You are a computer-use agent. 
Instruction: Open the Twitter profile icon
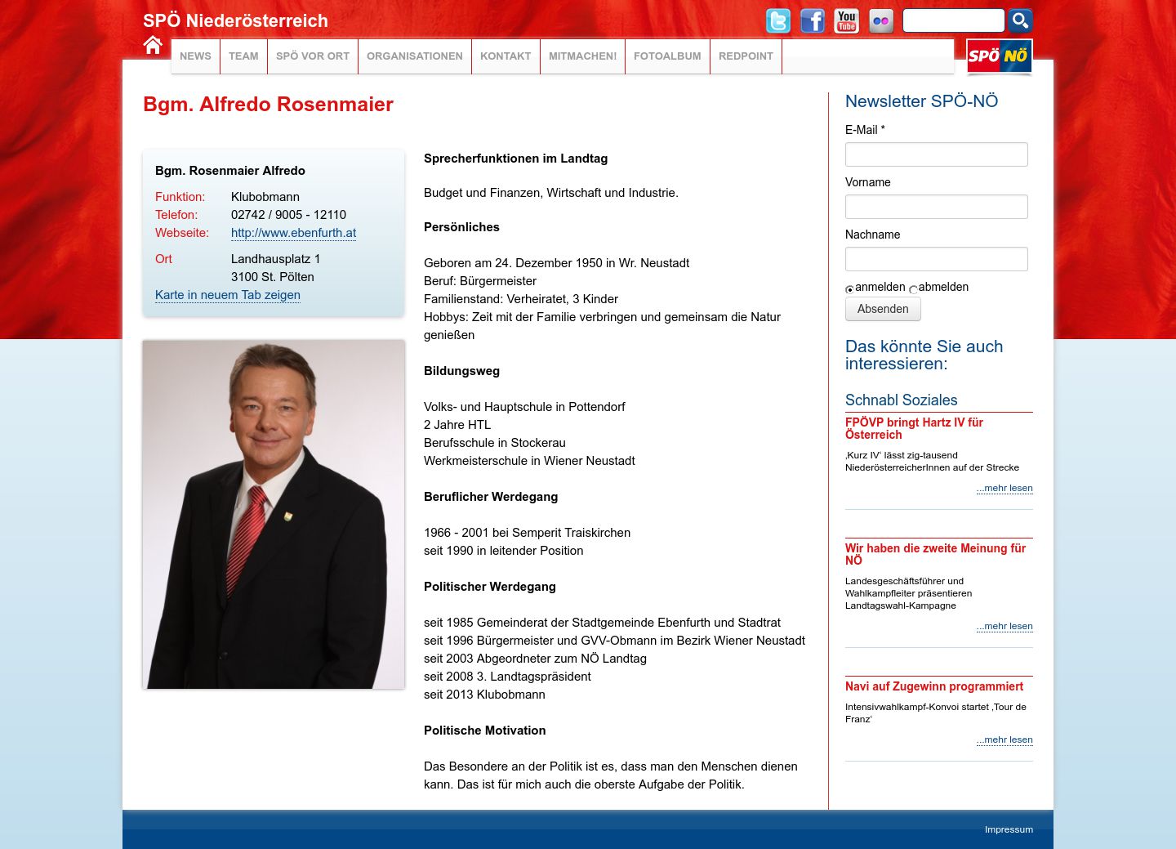point(778,20)
